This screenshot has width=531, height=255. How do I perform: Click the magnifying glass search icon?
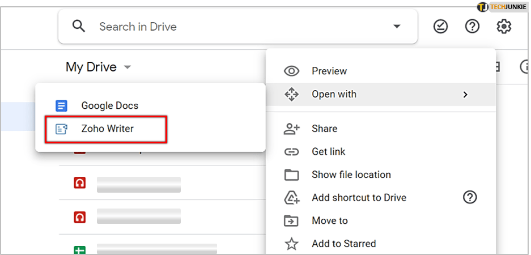pyautogui.click(x=79, y=27)
